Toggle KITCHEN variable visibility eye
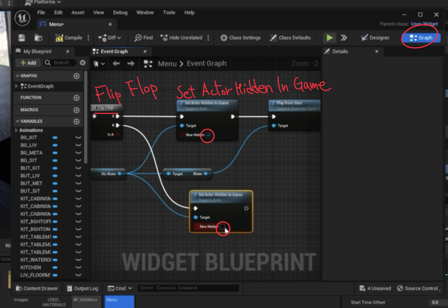Image resolution: width=448 pixels, height=308 pixels. click(78, 267)
